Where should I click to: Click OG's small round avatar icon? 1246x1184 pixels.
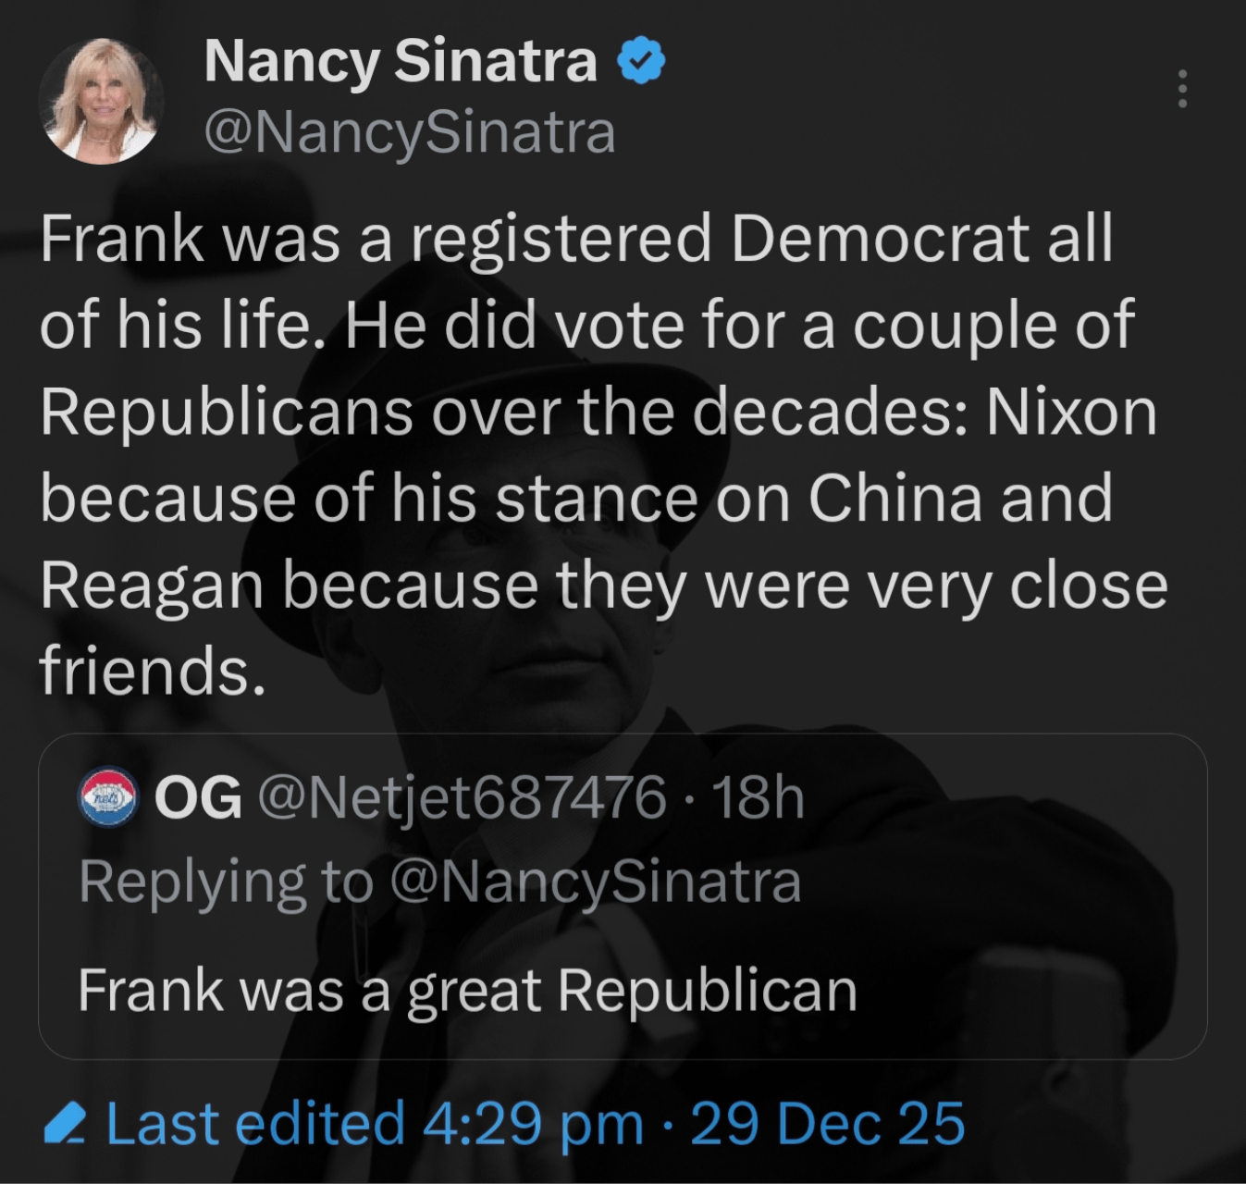[109, 797]
